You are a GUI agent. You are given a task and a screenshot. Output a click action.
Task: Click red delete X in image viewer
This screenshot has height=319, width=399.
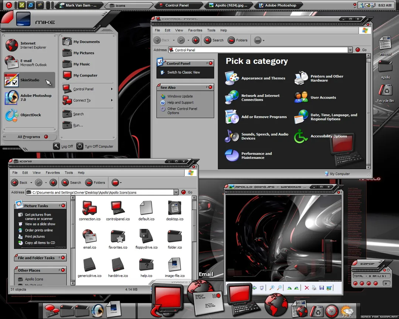(x=307, y=288)
